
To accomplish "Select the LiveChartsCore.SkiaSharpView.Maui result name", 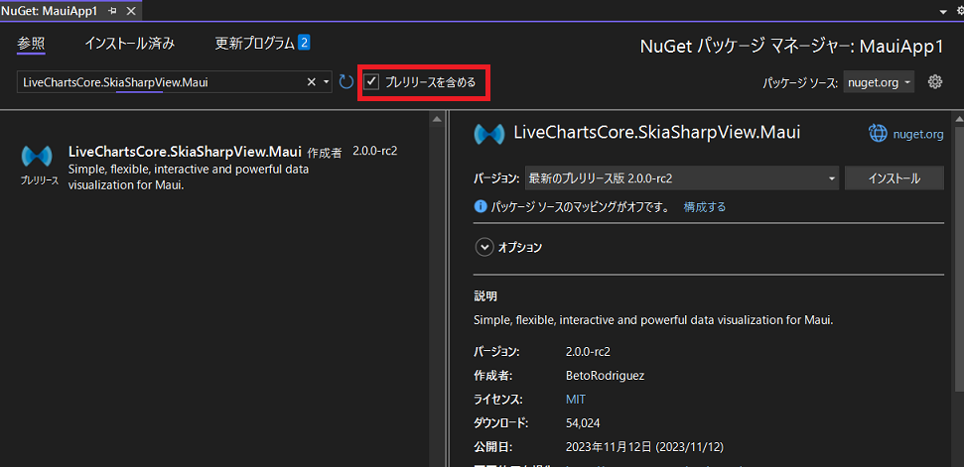I will coord(185,151).
